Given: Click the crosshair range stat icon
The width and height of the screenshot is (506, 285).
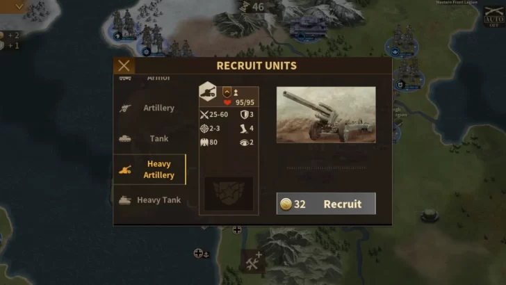Looking at the screenshot, I should (x=204, y=129).
